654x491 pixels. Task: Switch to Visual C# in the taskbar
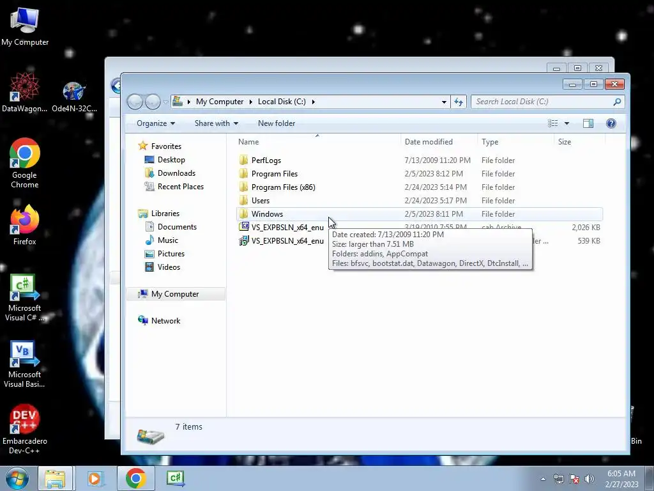[175, 478]
